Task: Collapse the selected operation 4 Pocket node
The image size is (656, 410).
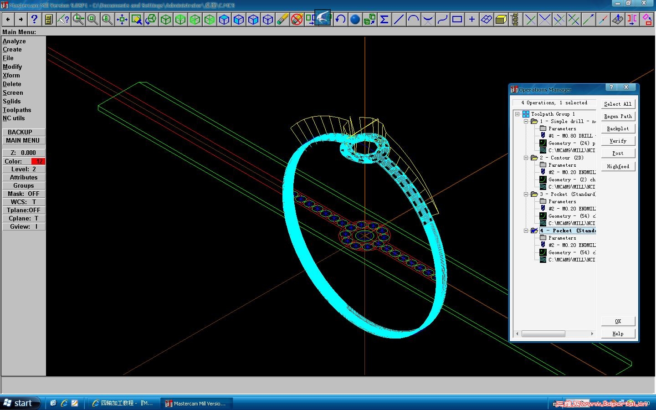Action: coord(526,231)
